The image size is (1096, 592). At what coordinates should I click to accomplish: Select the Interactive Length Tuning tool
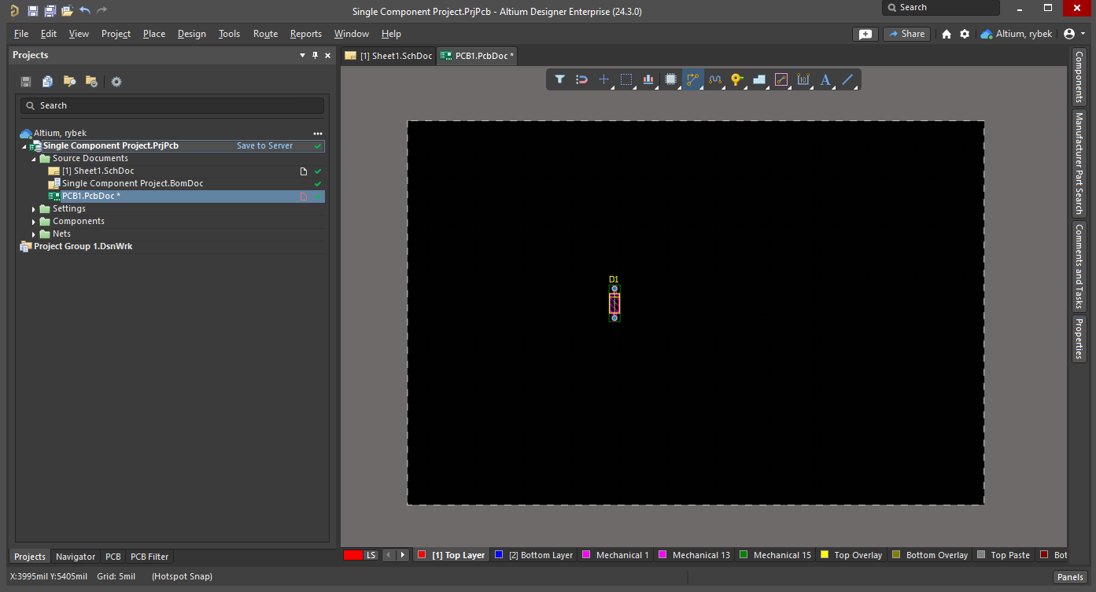click(x=714, y=79)
